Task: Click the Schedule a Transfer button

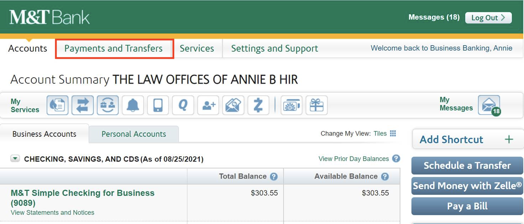Action: [467, 165]
